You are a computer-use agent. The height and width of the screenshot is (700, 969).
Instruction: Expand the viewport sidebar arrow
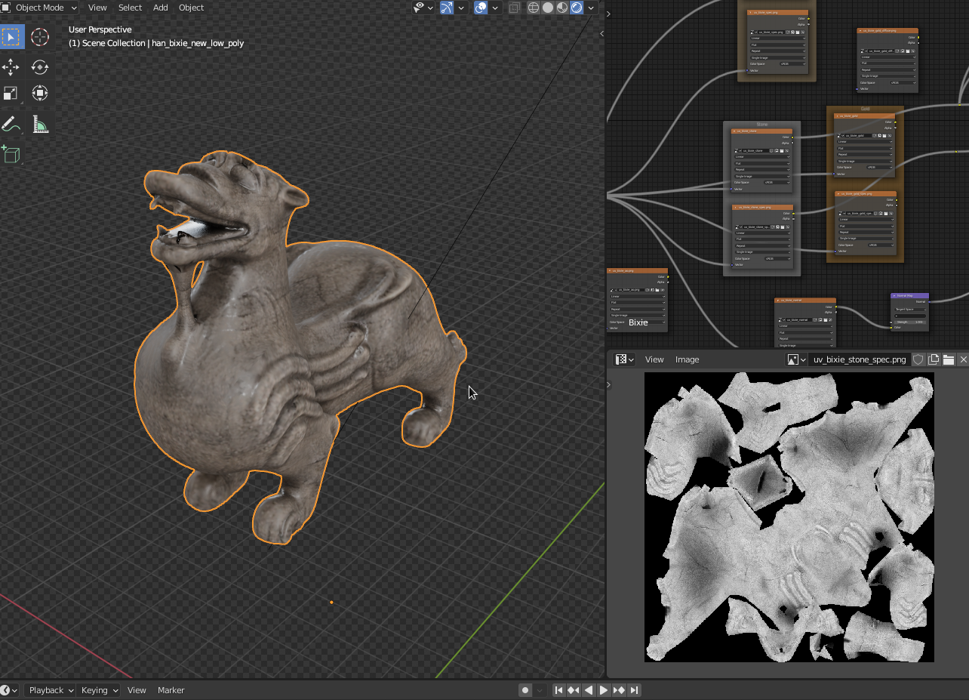[x=601, y=33]
